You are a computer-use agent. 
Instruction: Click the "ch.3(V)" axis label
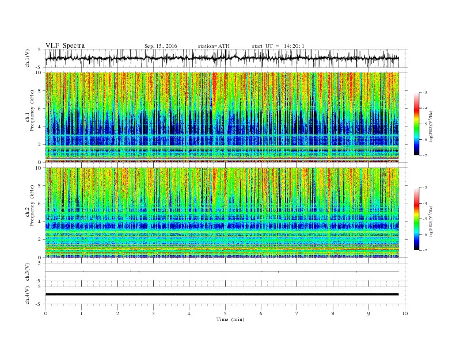28,272
